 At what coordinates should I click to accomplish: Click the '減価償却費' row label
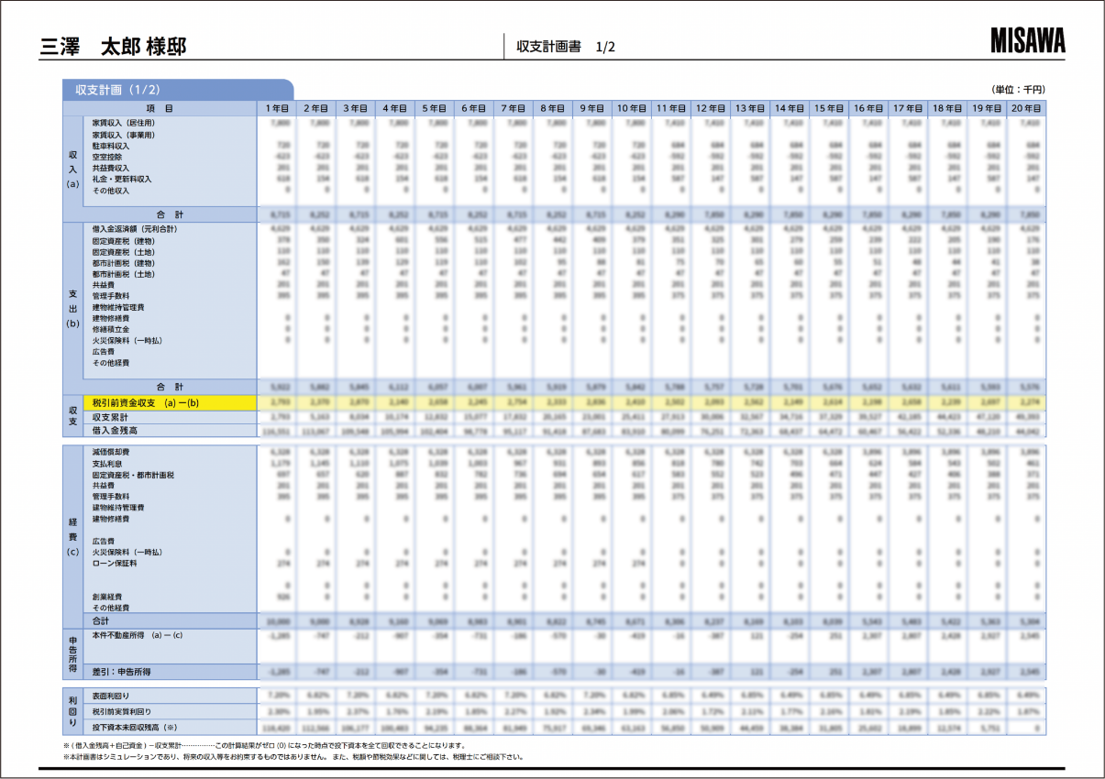point(111,452)
